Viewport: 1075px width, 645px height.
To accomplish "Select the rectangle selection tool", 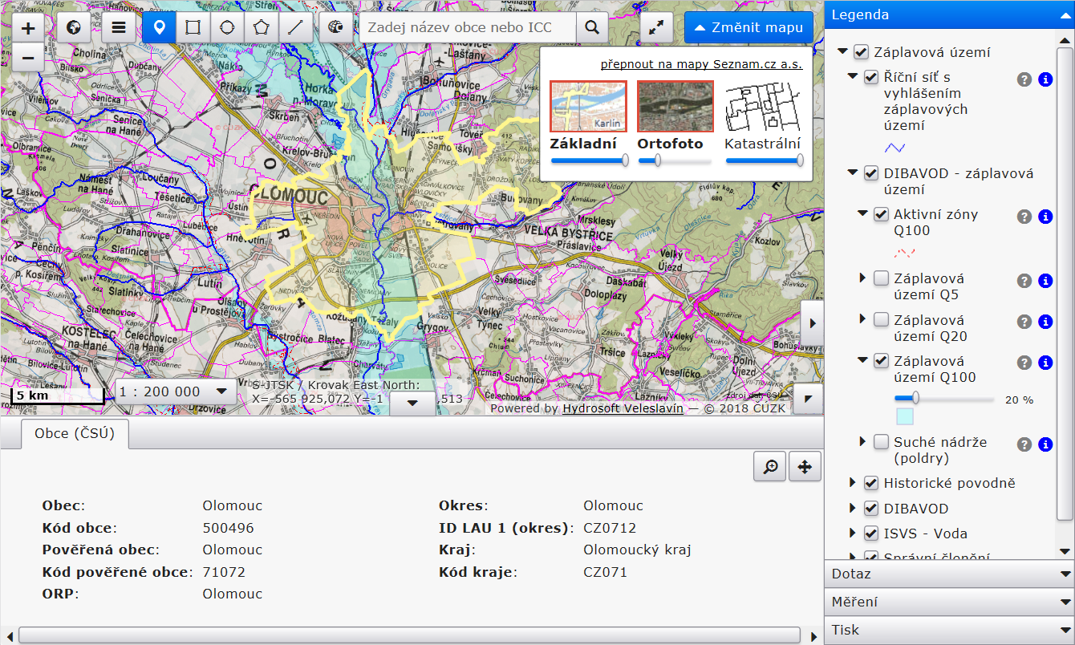I will [193, 27].
